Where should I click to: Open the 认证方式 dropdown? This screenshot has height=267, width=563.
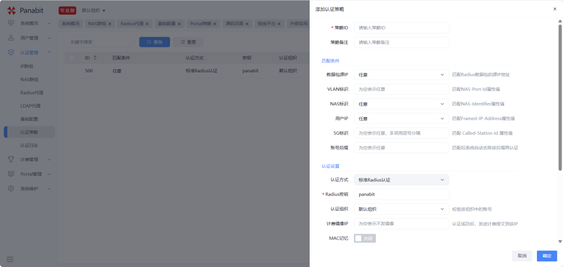(x=401, y=180)
